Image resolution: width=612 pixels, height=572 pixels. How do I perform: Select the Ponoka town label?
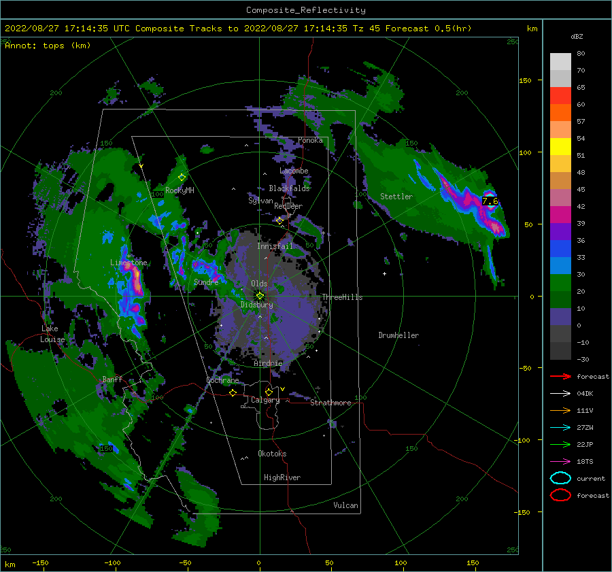[310, 140]
